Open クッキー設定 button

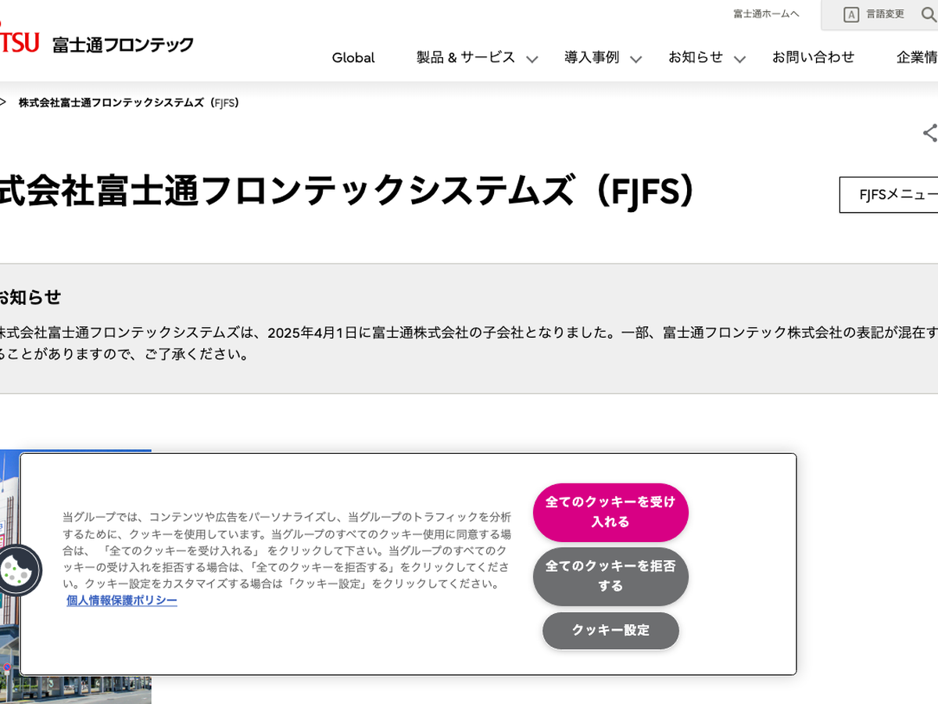pos(610,630)
